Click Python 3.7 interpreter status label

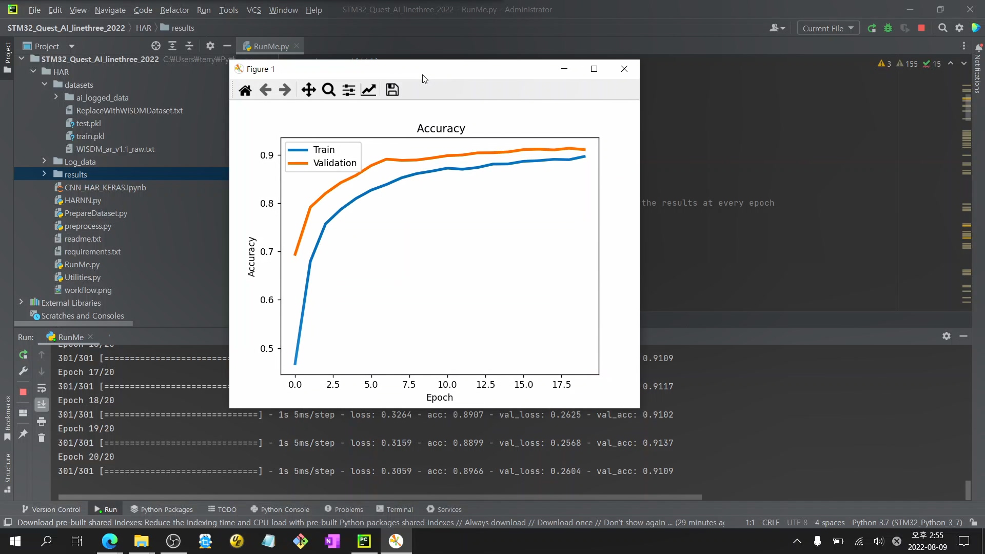[907, 523]
